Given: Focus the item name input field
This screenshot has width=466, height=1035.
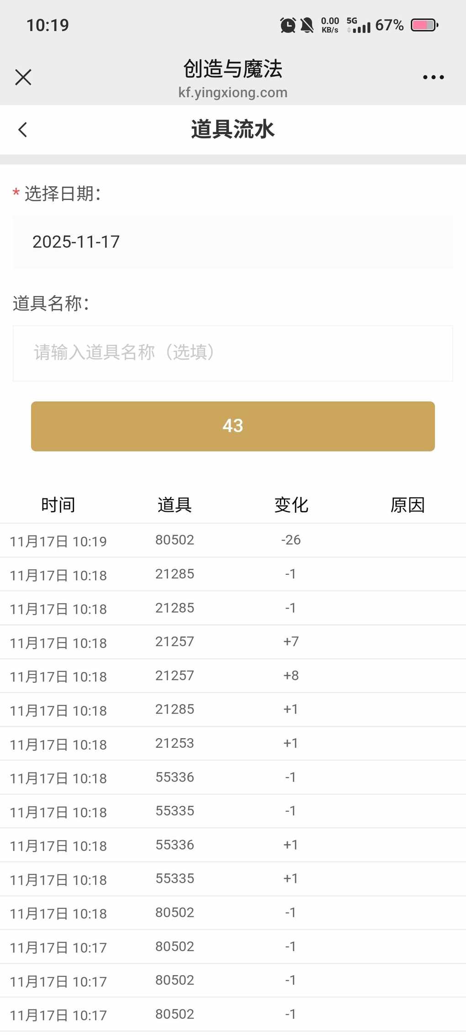Looking at the screenshot, I should tap(233, 353).
